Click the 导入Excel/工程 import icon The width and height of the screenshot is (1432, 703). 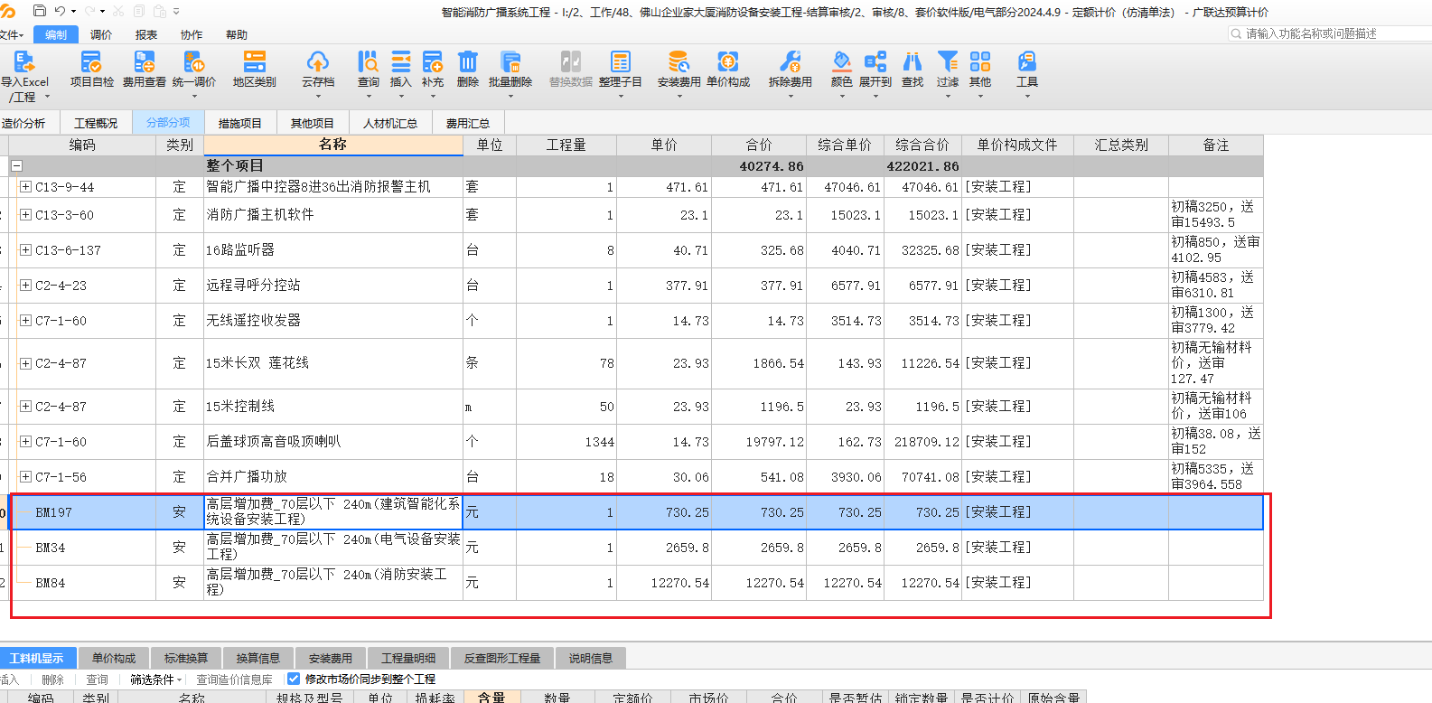24,61
